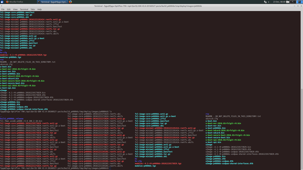The image size is (303, 170).
Task: Select the Terminal - fpga@fpga-Opti... taskbar button
Action: point(52,2)
